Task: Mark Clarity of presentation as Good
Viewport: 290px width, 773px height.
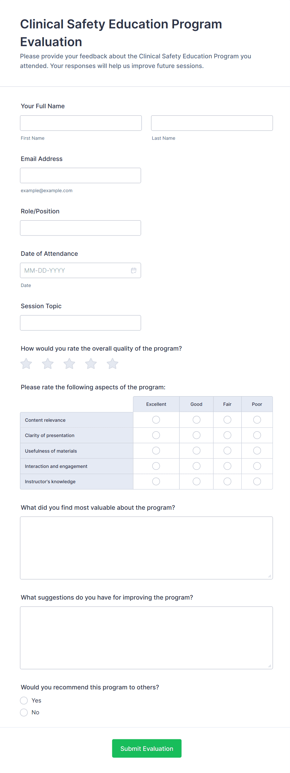Action: (196, 435)
